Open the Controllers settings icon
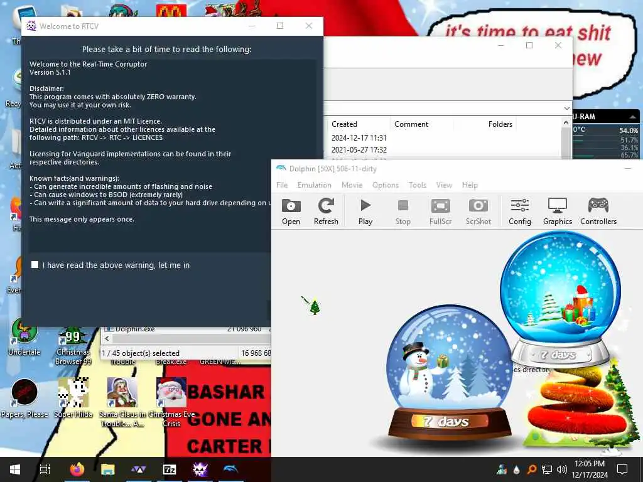643x482 pixels. coord(598,212)
